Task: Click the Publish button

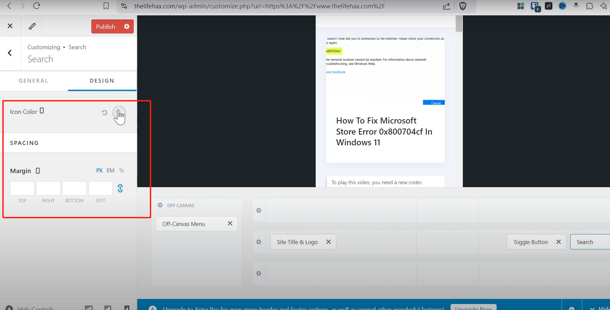Action: 105,26
